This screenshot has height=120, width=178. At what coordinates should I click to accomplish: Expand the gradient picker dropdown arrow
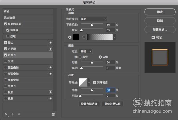114,37
